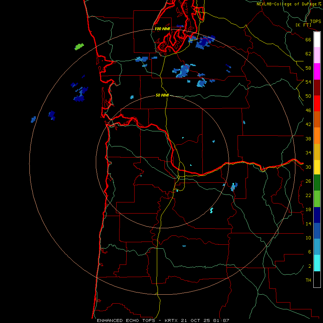
Task: Click the 62 value on the legend scale
Action: 308,54
